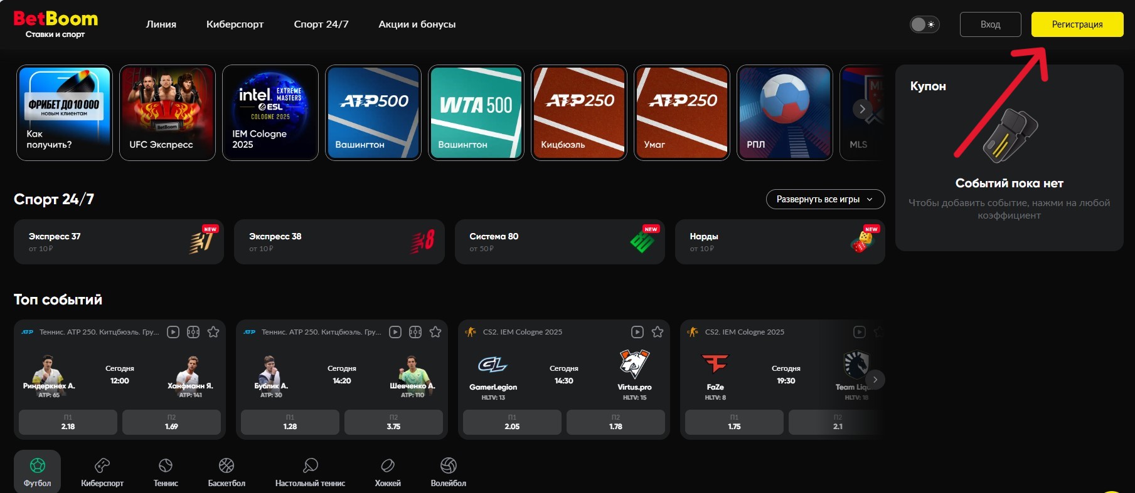Screen dimensions: 1135x493
Task: Click the yellow Регистрация button
Action: click(x=1077, y=24)
